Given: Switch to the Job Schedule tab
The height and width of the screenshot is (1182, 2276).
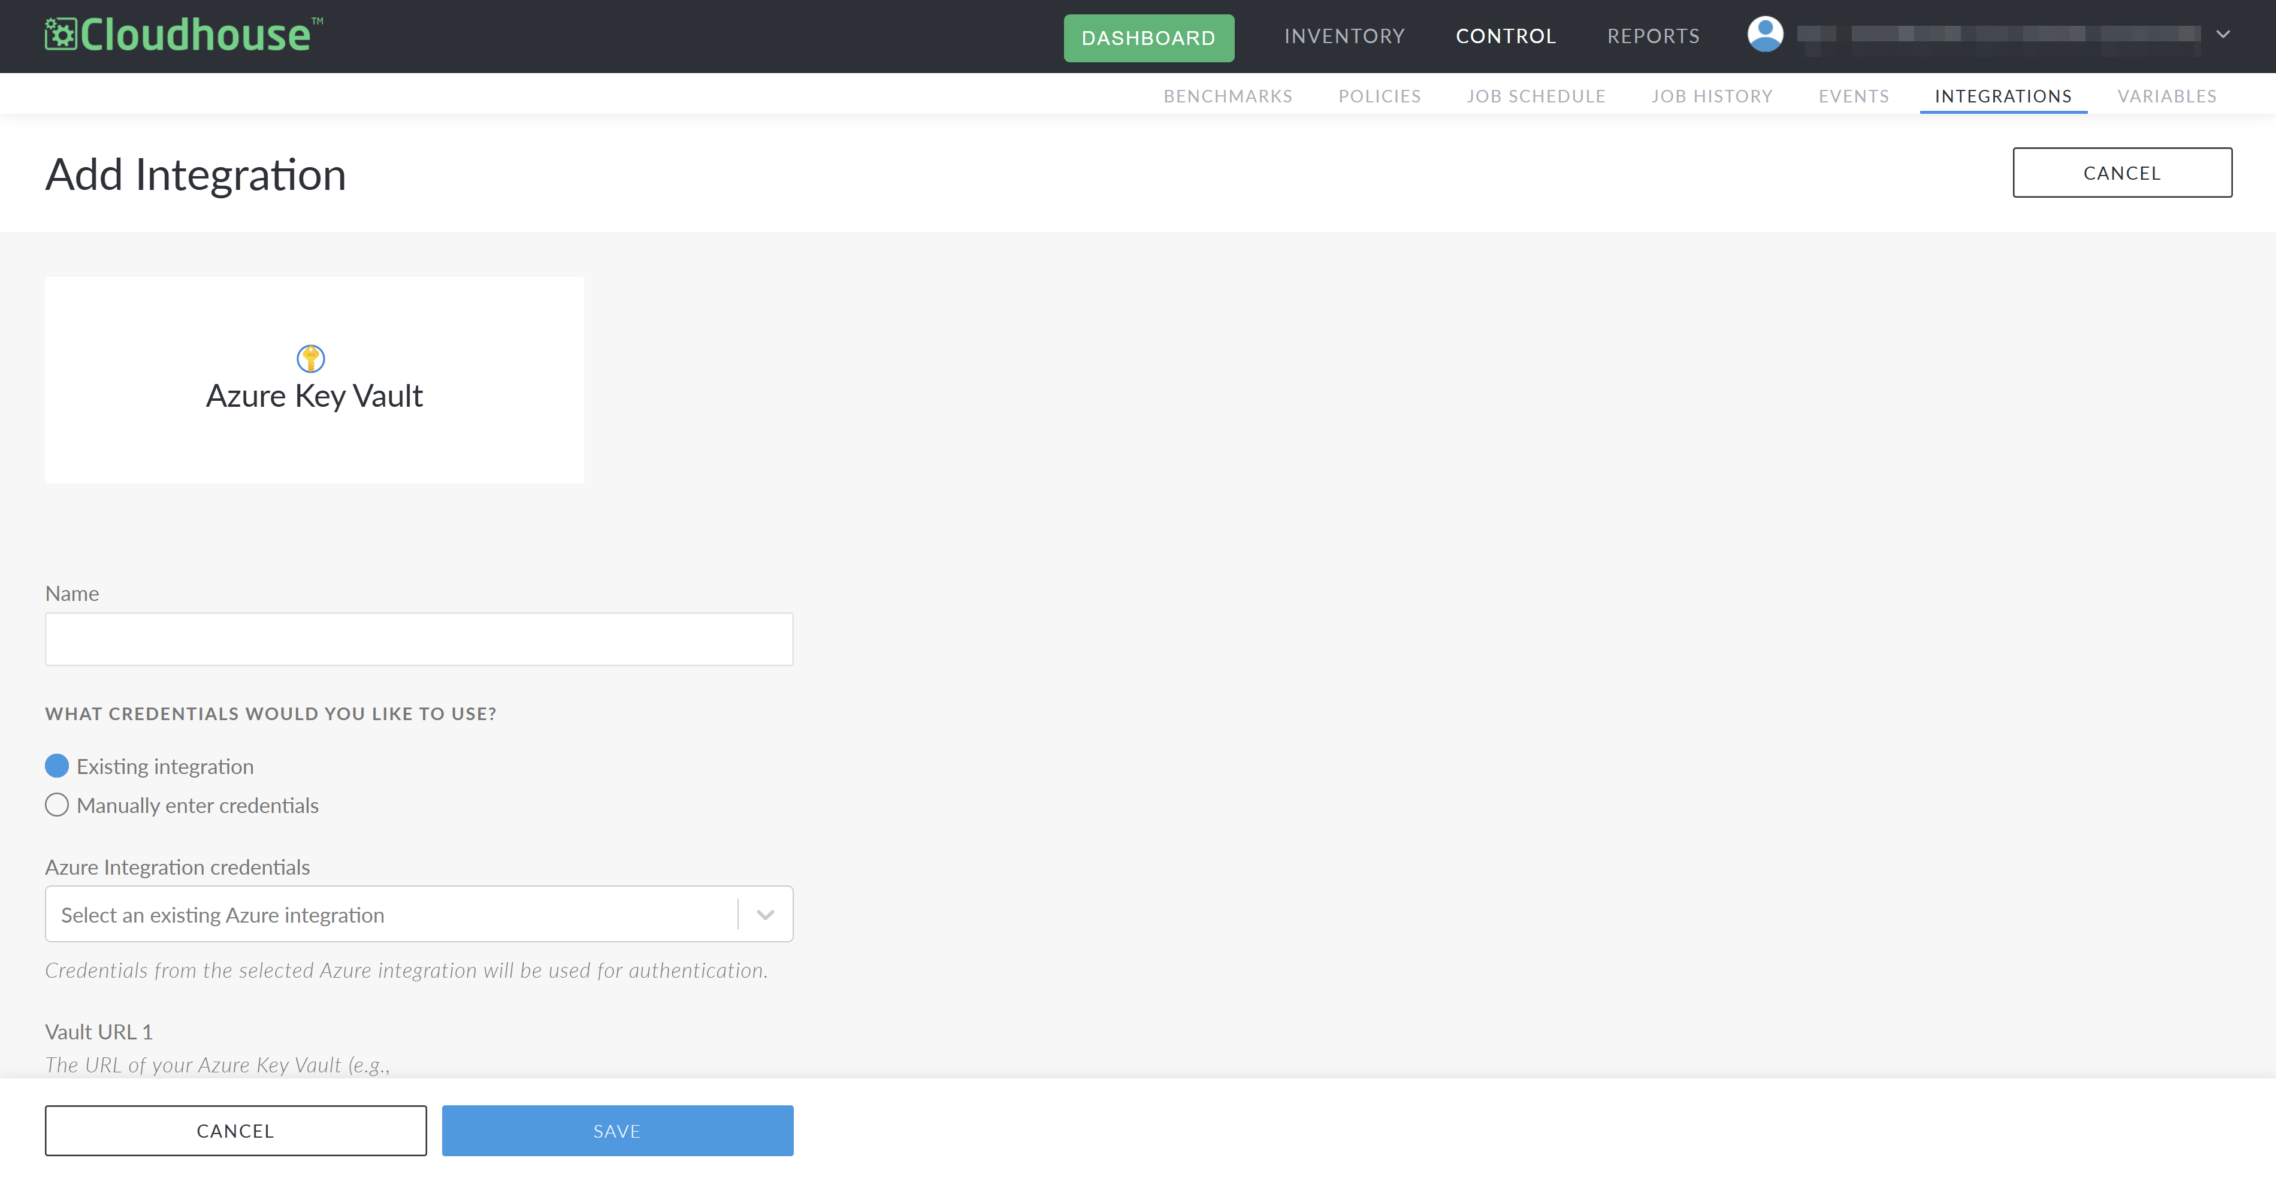Looking at the screenshot, I should point(1536,96).
